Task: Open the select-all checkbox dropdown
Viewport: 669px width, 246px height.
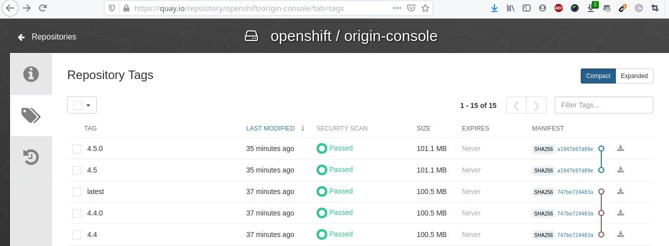Action: point(82,105)
